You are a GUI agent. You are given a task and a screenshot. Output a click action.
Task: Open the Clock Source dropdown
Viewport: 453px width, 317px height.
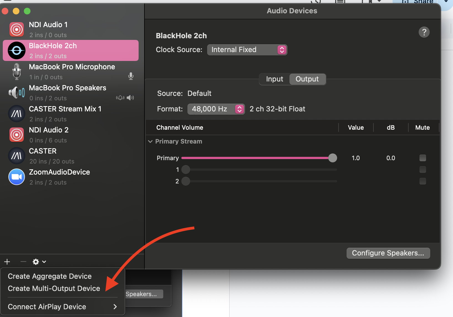[247, 50]
